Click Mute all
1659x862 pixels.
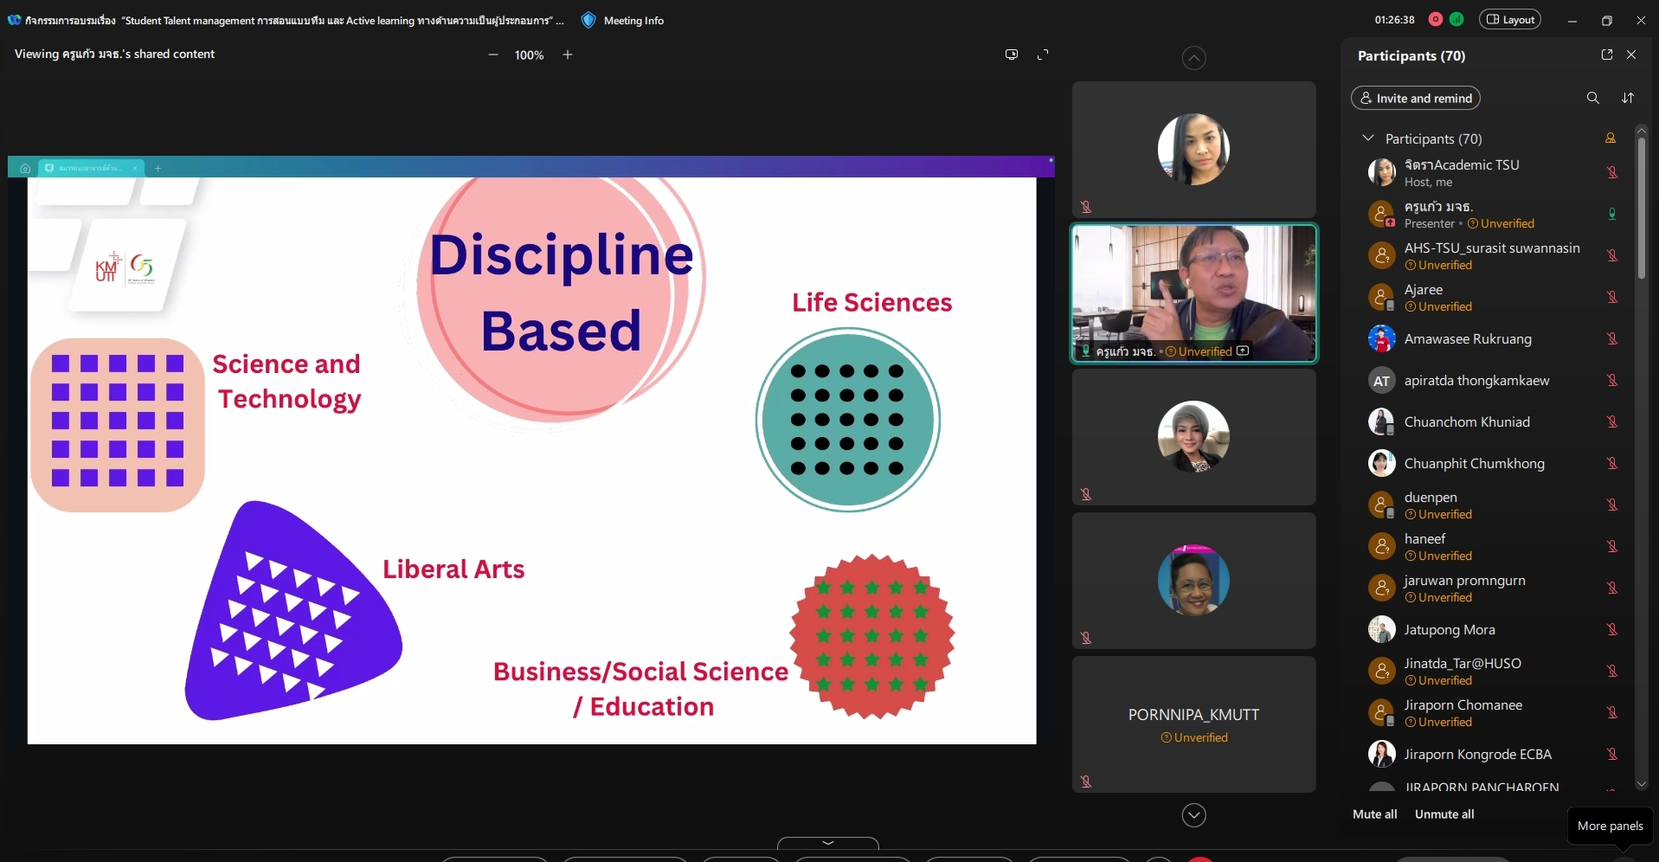pyautogui.click(x=1374, y=814)
